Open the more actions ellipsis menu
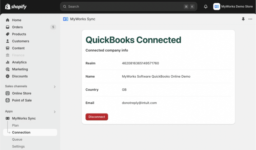The image size is (256, 150). click(x=250, y=19)
